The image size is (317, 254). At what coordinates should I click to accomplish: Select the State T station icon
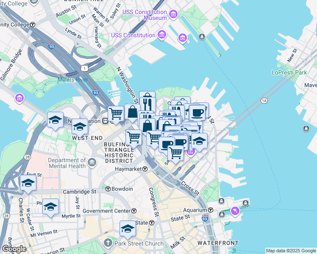[152, 223]
